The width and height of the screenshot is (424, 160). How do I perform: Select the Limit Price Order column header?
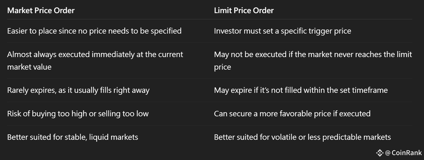244,10
